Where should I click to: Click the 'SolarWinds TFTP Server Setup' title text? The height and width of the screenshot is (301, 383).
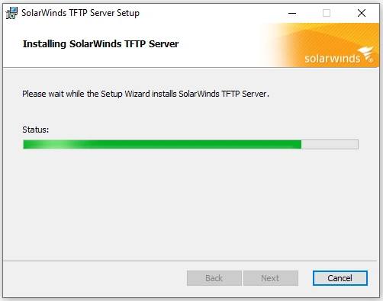tap(80, 13)
